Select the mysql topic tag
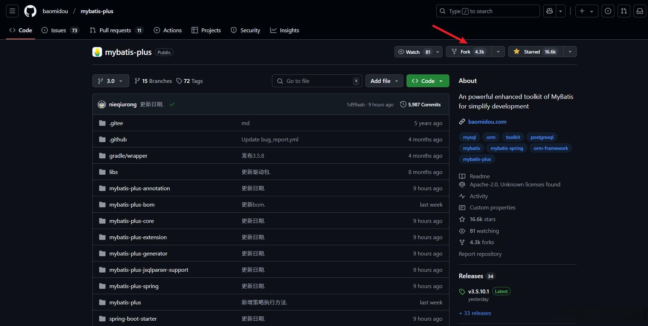 tap(470, 137)
